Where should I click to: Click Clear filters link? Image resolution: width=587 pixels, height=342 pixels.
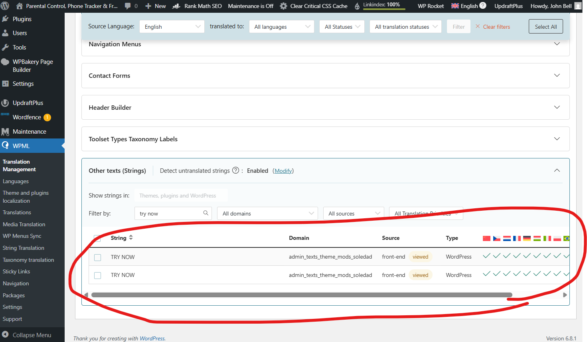[x=493, y=27]
